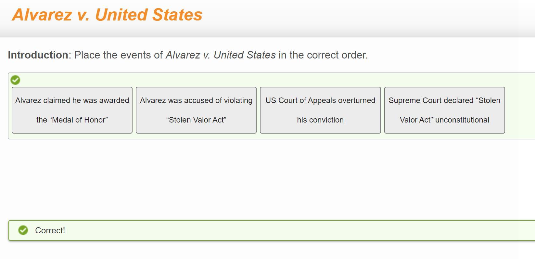Click empty green area right of the cards
This screenshot has width=535, height=259.
(x=520, y=110)
